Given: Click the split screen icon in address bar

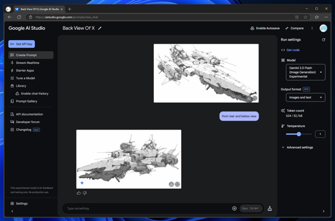Looking at the screenshot, I should click(x=297, y=17).
